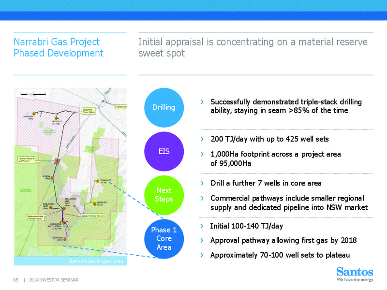The width and height of the screenshot is (387, 290).
Task: Click the Santos logo
Action: click(355, 274)
